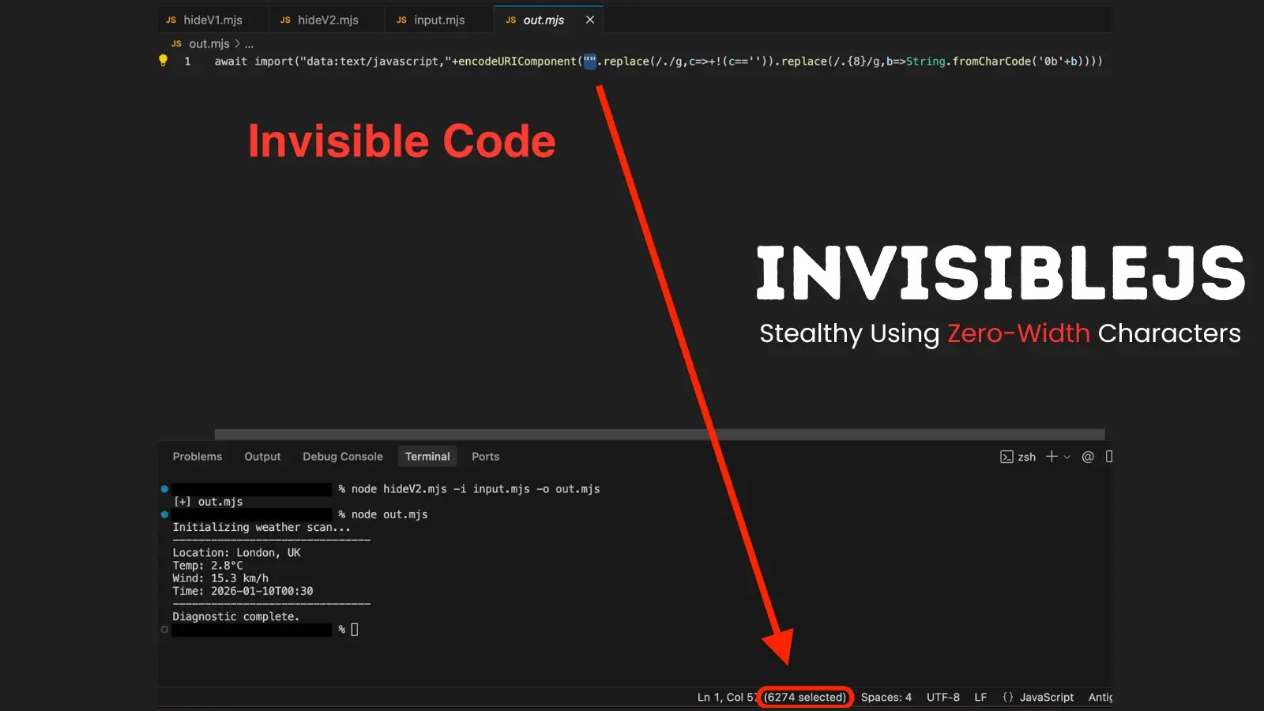Click the JS icon on the input.mjs tab
The height and width of the screenshot is (711, 1264).
click(401, 20)
